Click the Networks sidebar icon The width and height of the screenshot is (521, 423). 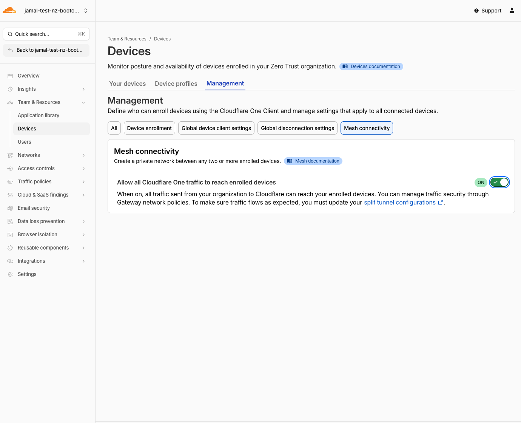click(x=10, y=155)
